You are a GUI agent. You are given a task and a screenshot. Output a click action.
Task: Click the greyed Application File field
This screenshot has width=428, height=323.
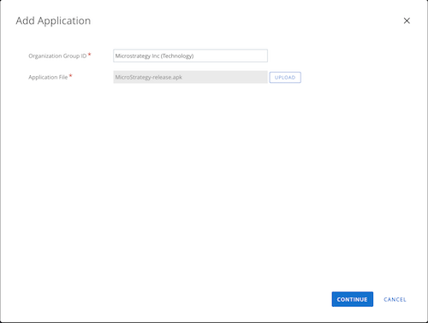190,77
